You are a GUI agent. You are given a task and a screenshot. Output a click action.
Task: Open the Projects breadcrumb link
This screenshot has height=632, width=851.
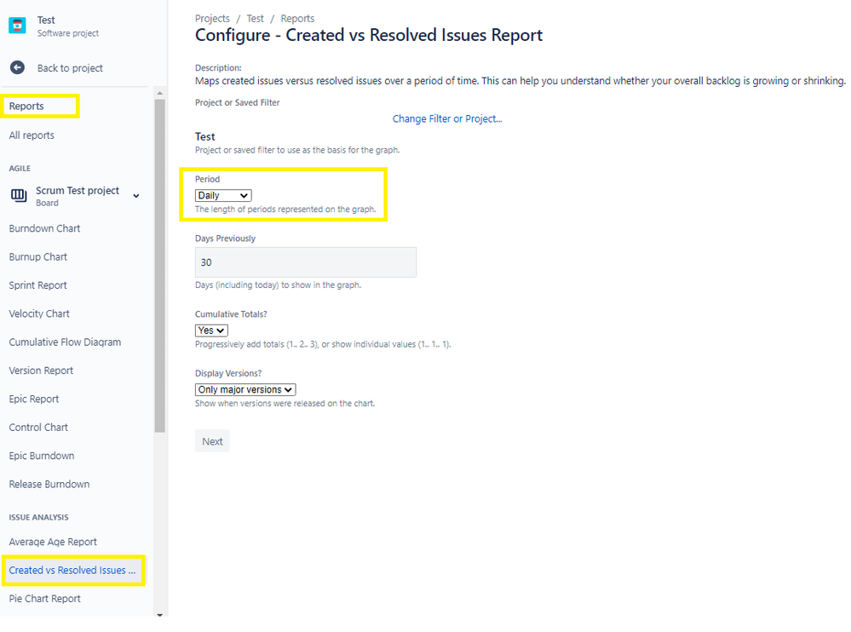click(x=212, y=18)
